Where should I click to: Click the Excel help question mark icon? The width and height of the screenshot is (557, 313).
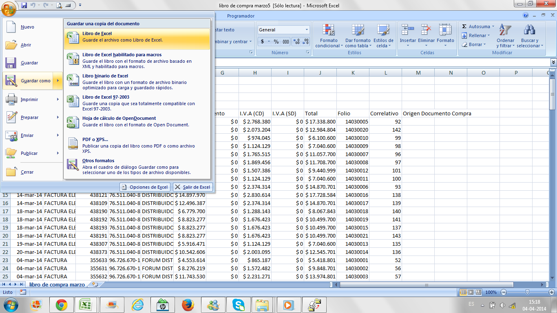tap(526, 15)
